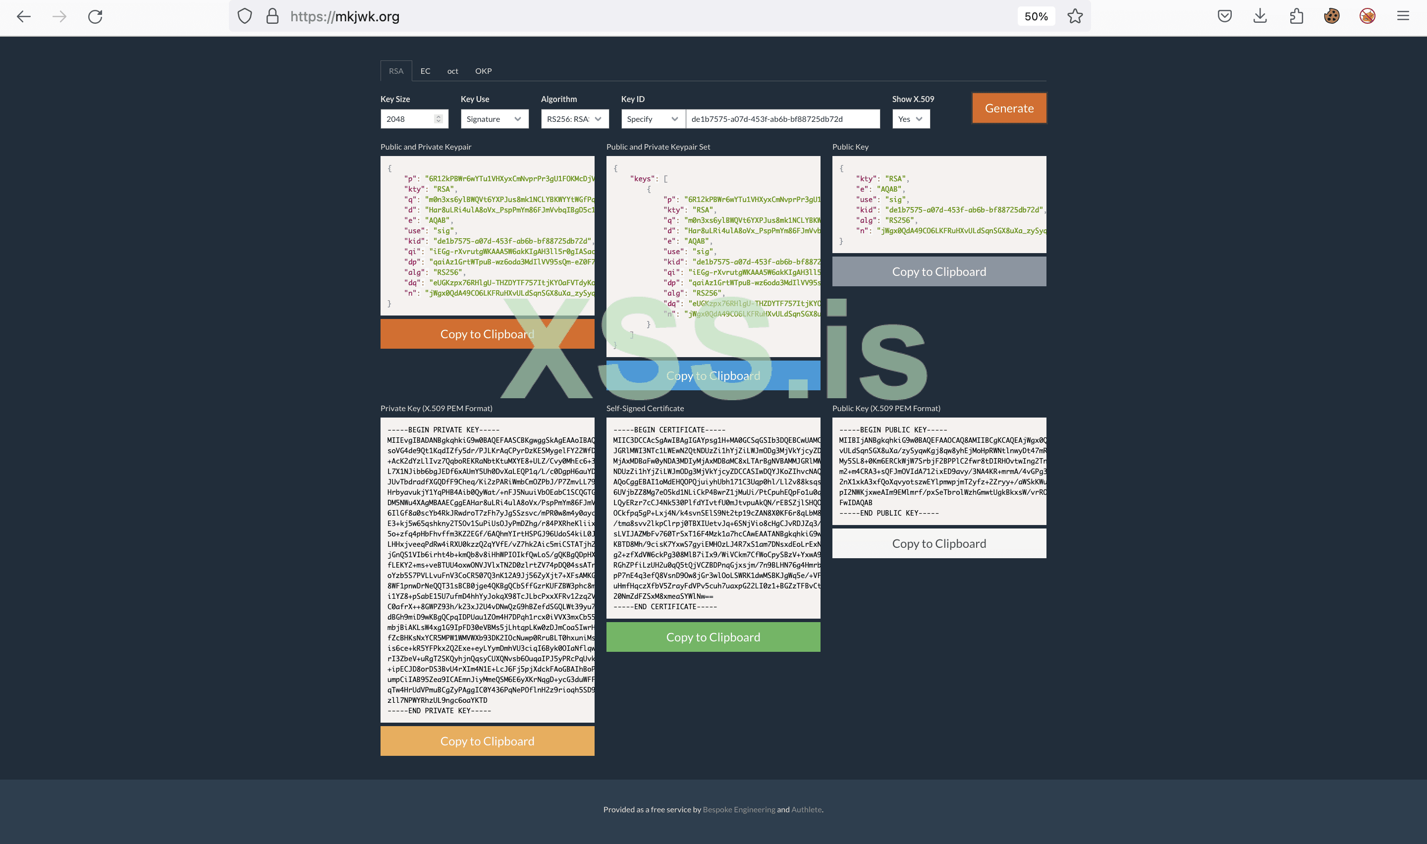Viewport: 1427px width, 844px height.
Task: Open the Key Use Signature dropdown
Action: [x=494, y=119]
